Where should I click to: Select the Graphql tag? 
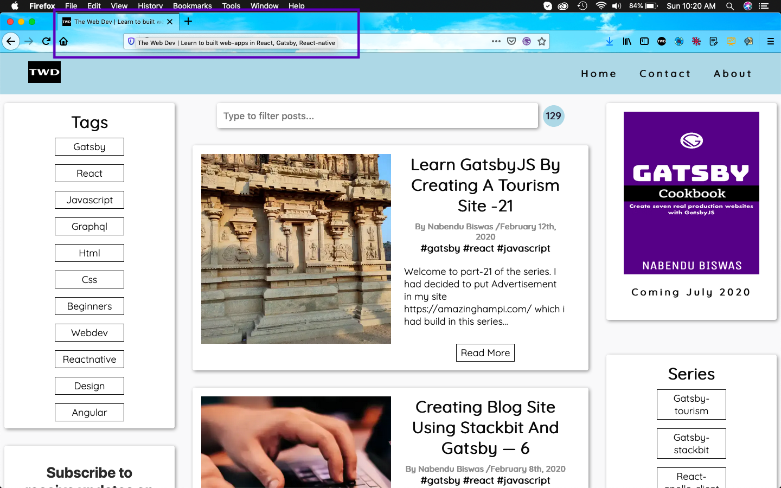coord(89,227)
